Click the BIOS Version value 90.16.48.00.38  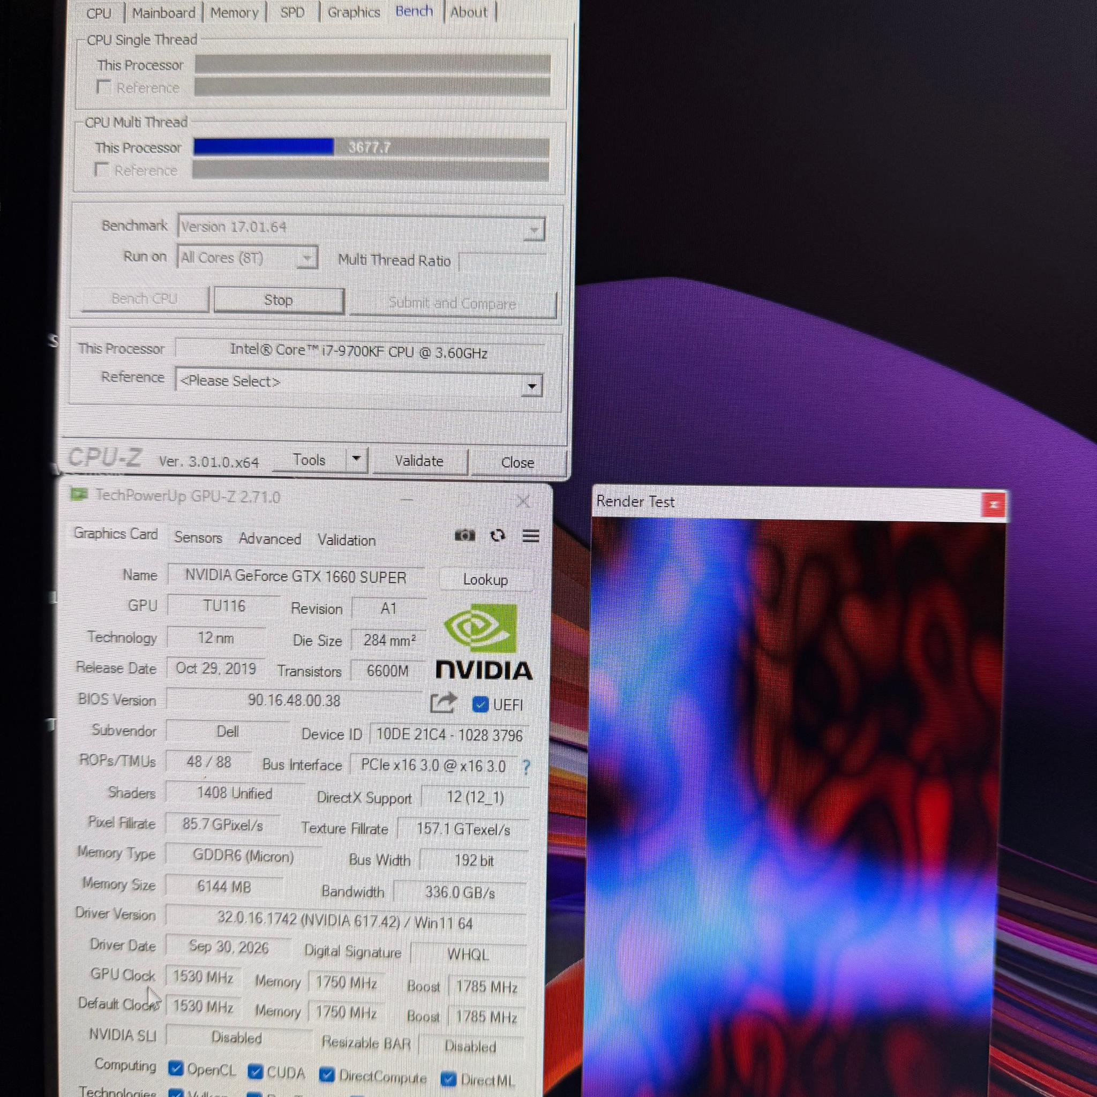click(294, 701)
